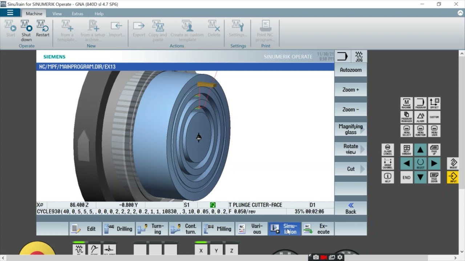Click the Zoom − softkey
This screenshot has width=465, height=261.
[x=351, y=109]
